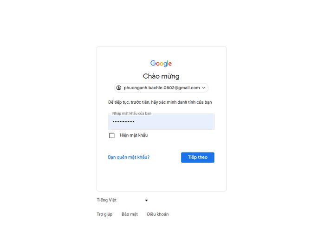This screenshot has width=325, height=247.
Task: Click the language dropdown arrow
Action: click(x=146, y=200)
